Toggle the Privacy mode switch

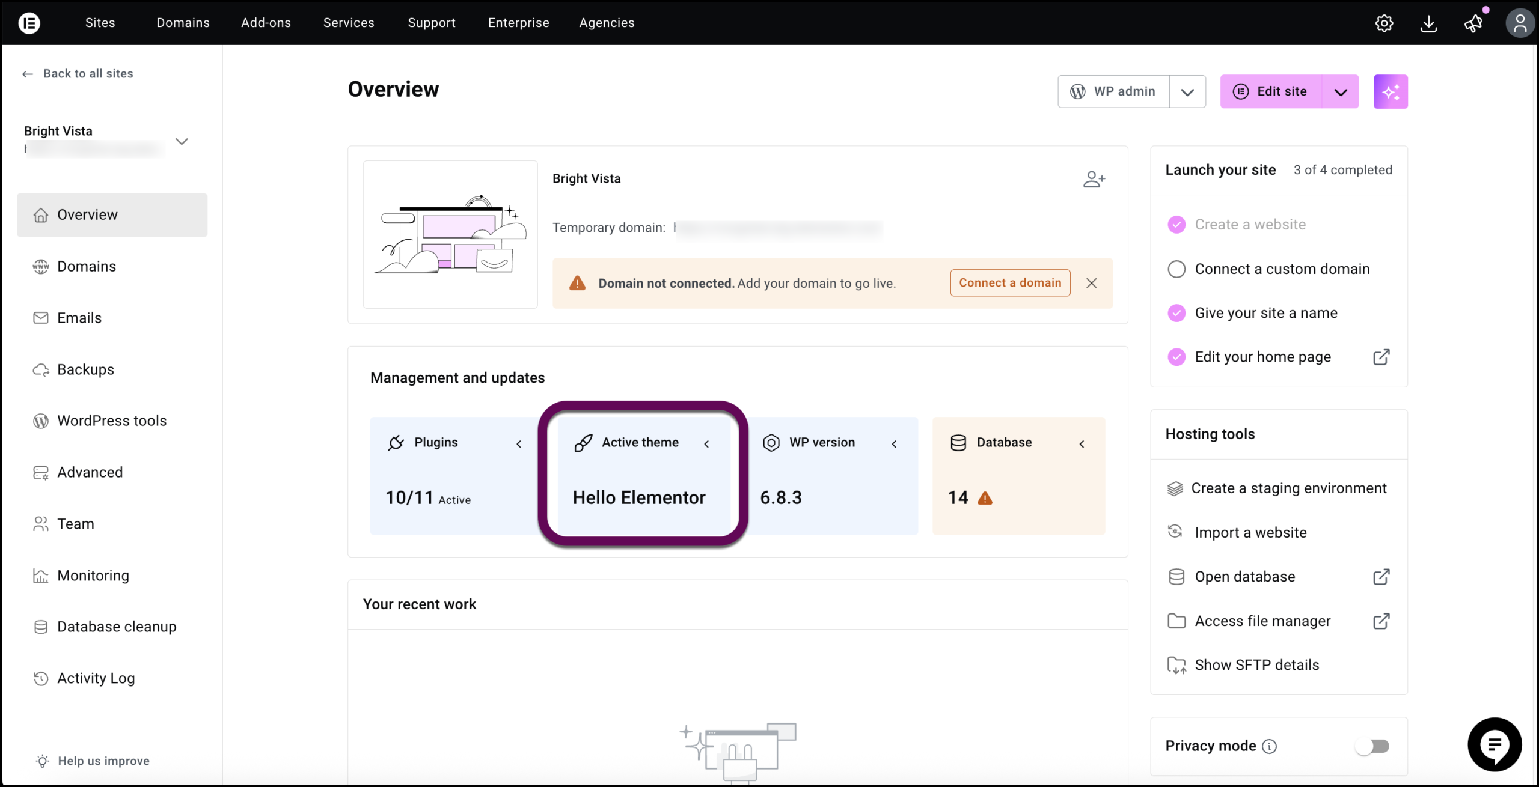[1372, 746]
